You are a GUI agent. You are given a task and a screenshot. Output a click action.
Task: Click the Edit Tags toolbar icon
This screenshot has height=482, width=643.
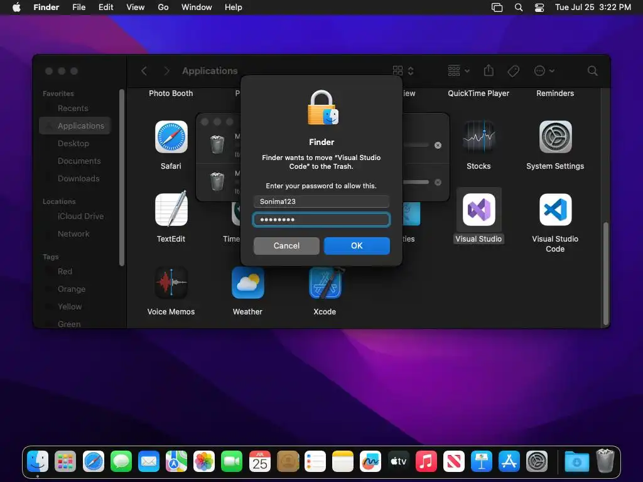[513, 71]
